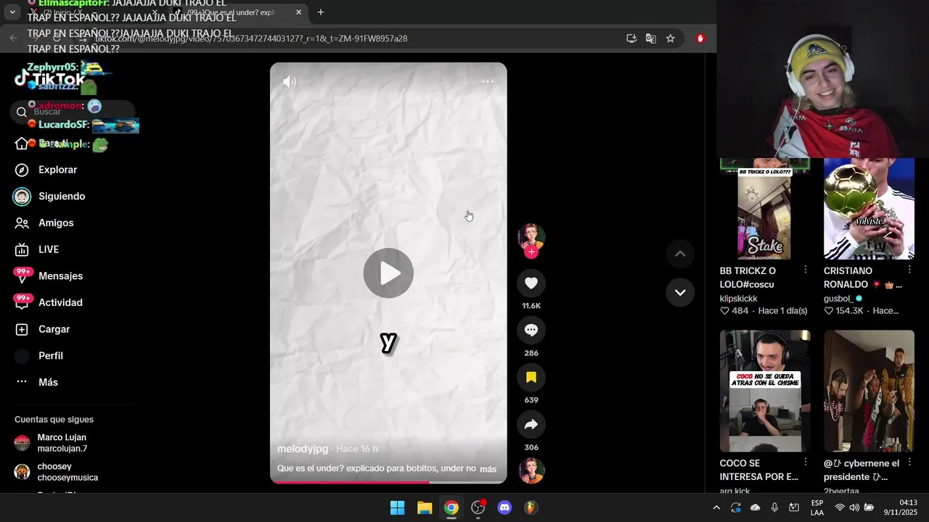This screenshot has height=522, width=929.
Task: Click the ESP LAA language indicator
Action: (x=817, y=507)
